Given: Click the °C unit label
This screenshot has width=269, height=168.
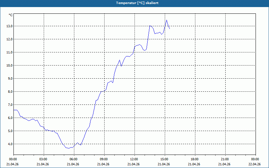Looking at the screenshot, I should [11, 15].
